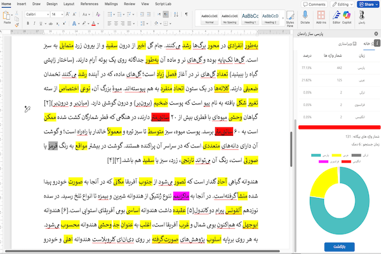Select the خانه tab in side pane
Screen dimensions: 381x254
[x=369, y=44]
